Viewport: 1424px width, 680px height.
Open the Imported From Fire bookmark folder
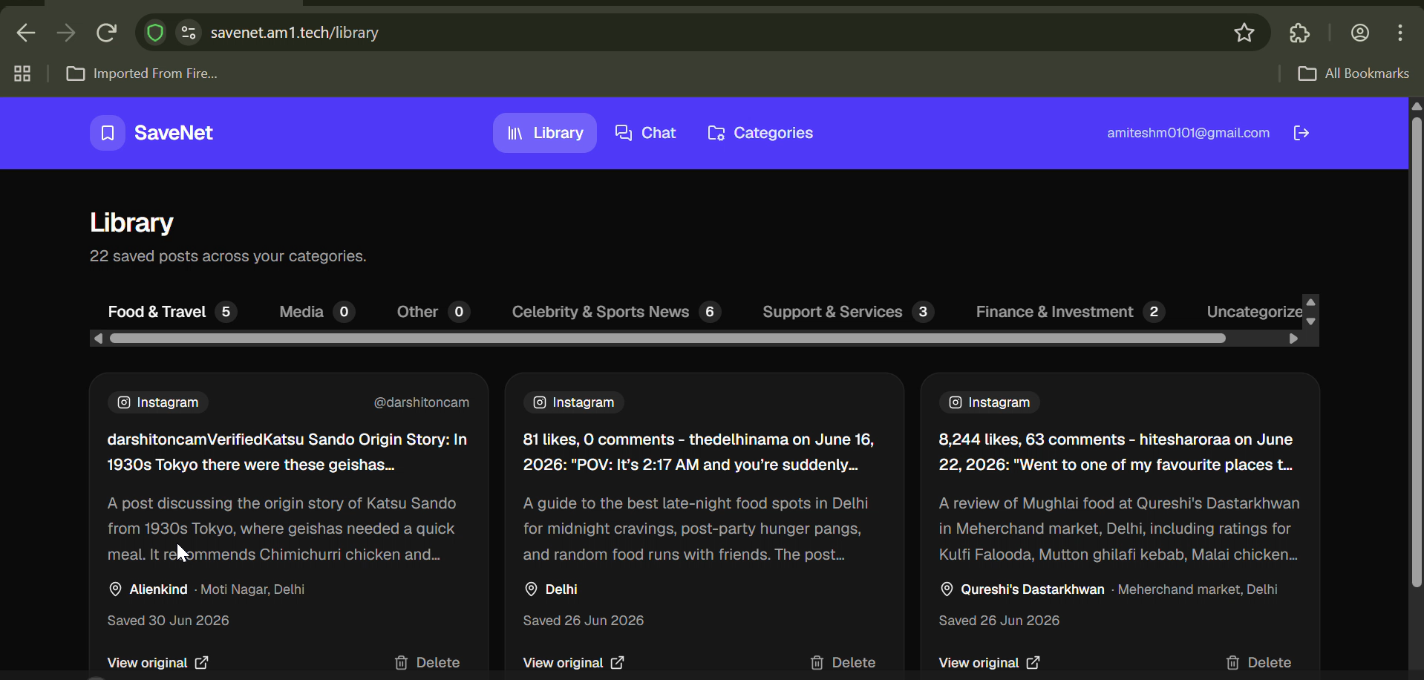pos(142,73)
